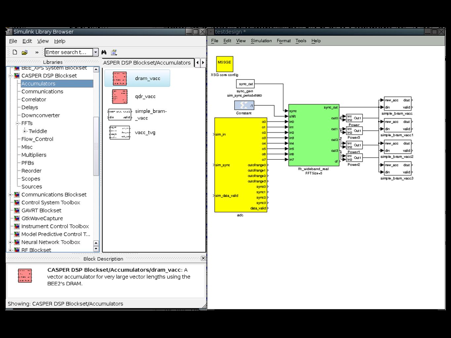Select Downconverter in the library tree
The width and height of the screenshot is (451, 338).
41,115
